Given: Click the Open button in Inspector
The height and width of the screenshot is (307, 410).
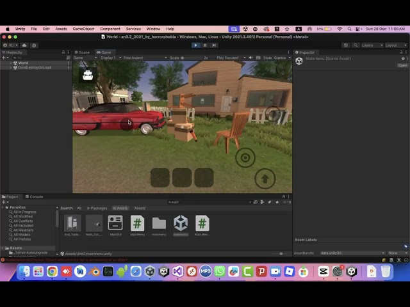Looking at the screenshot, I should (402, 65).
